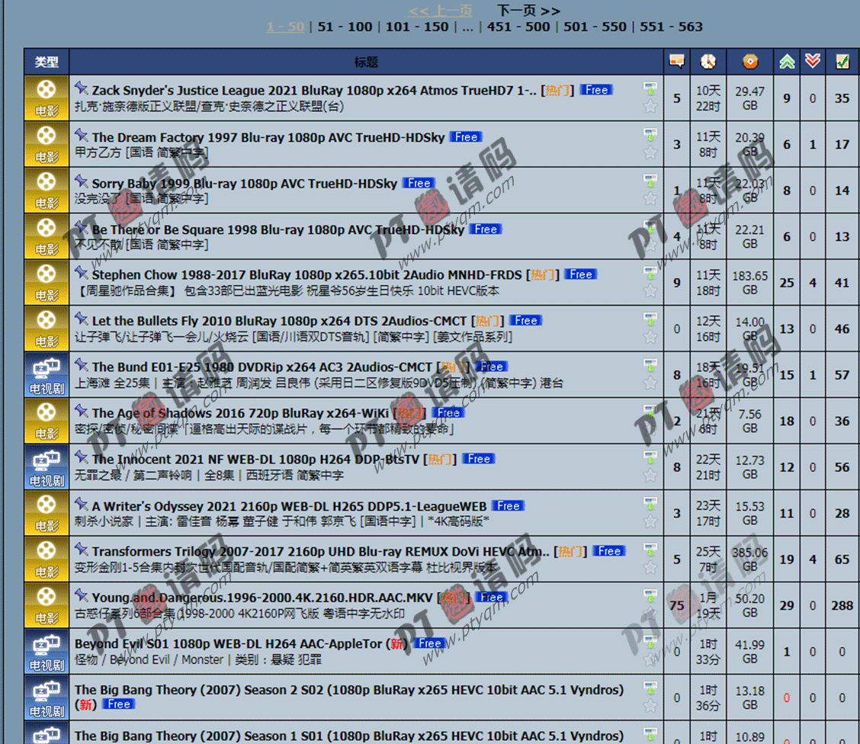
Task: Movie category icon beside Transformers Trilogy
Action: coord(47,559)
